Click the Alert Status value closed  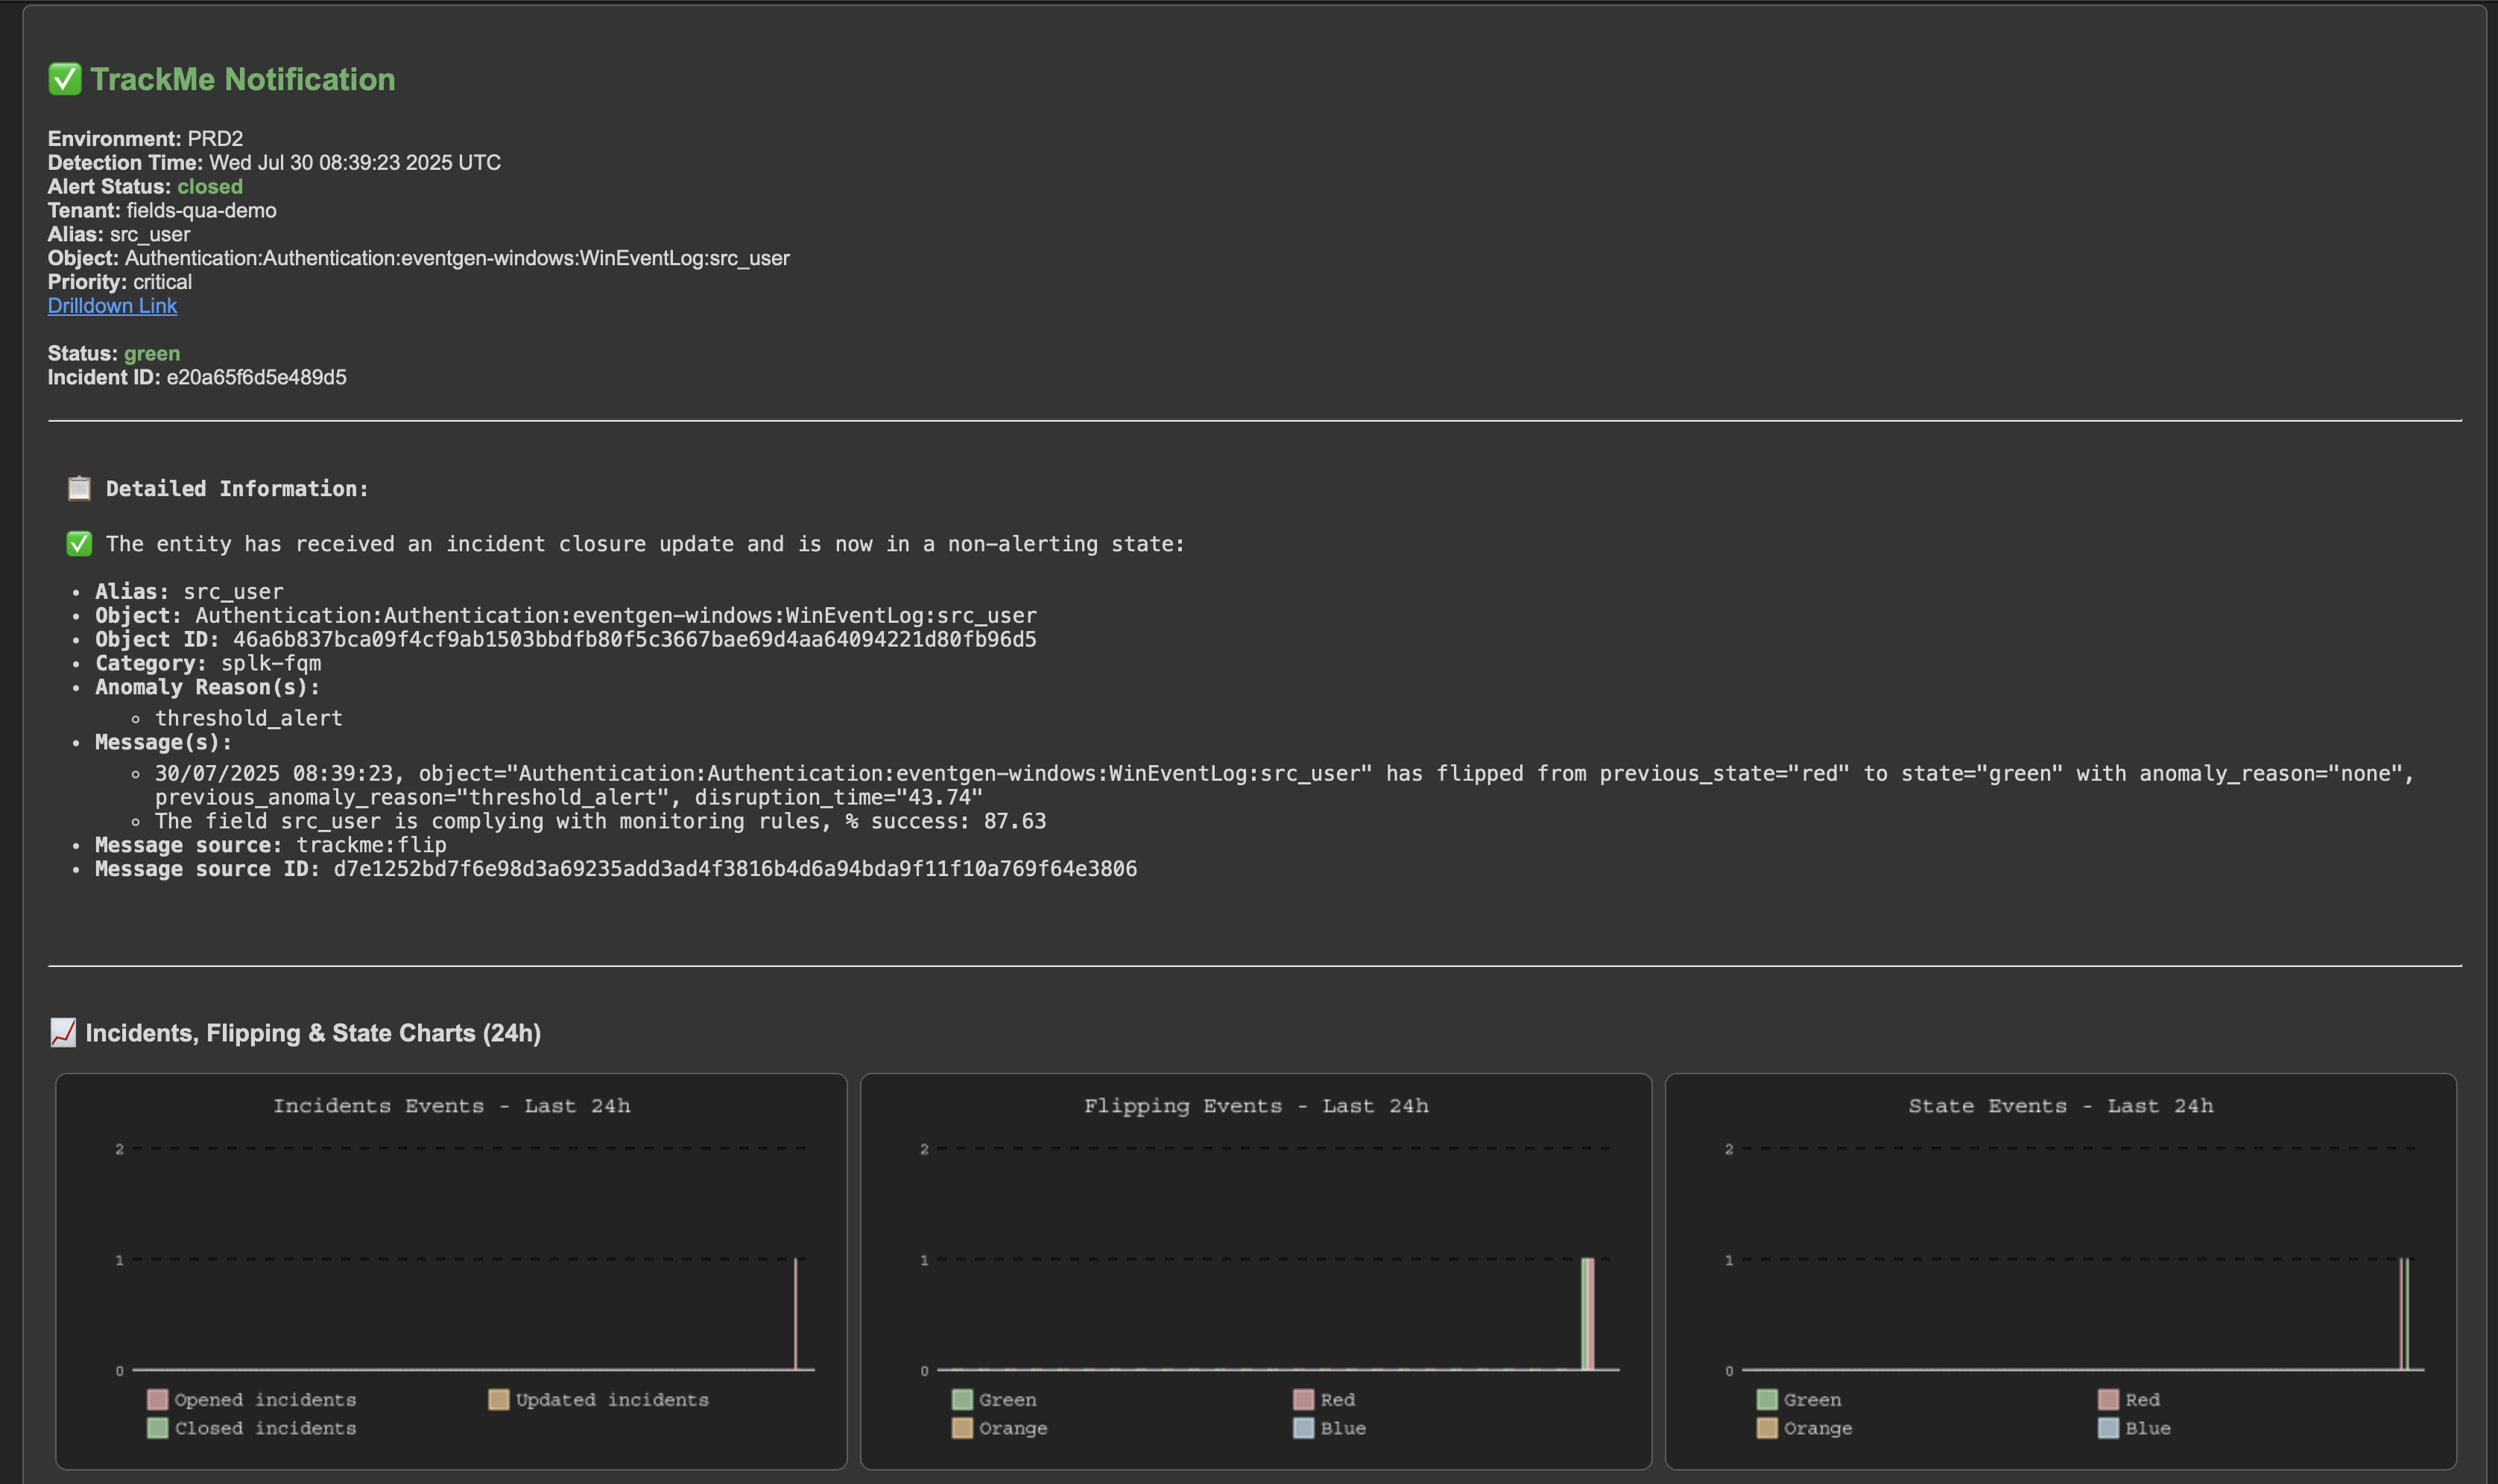tap(210, 187)
